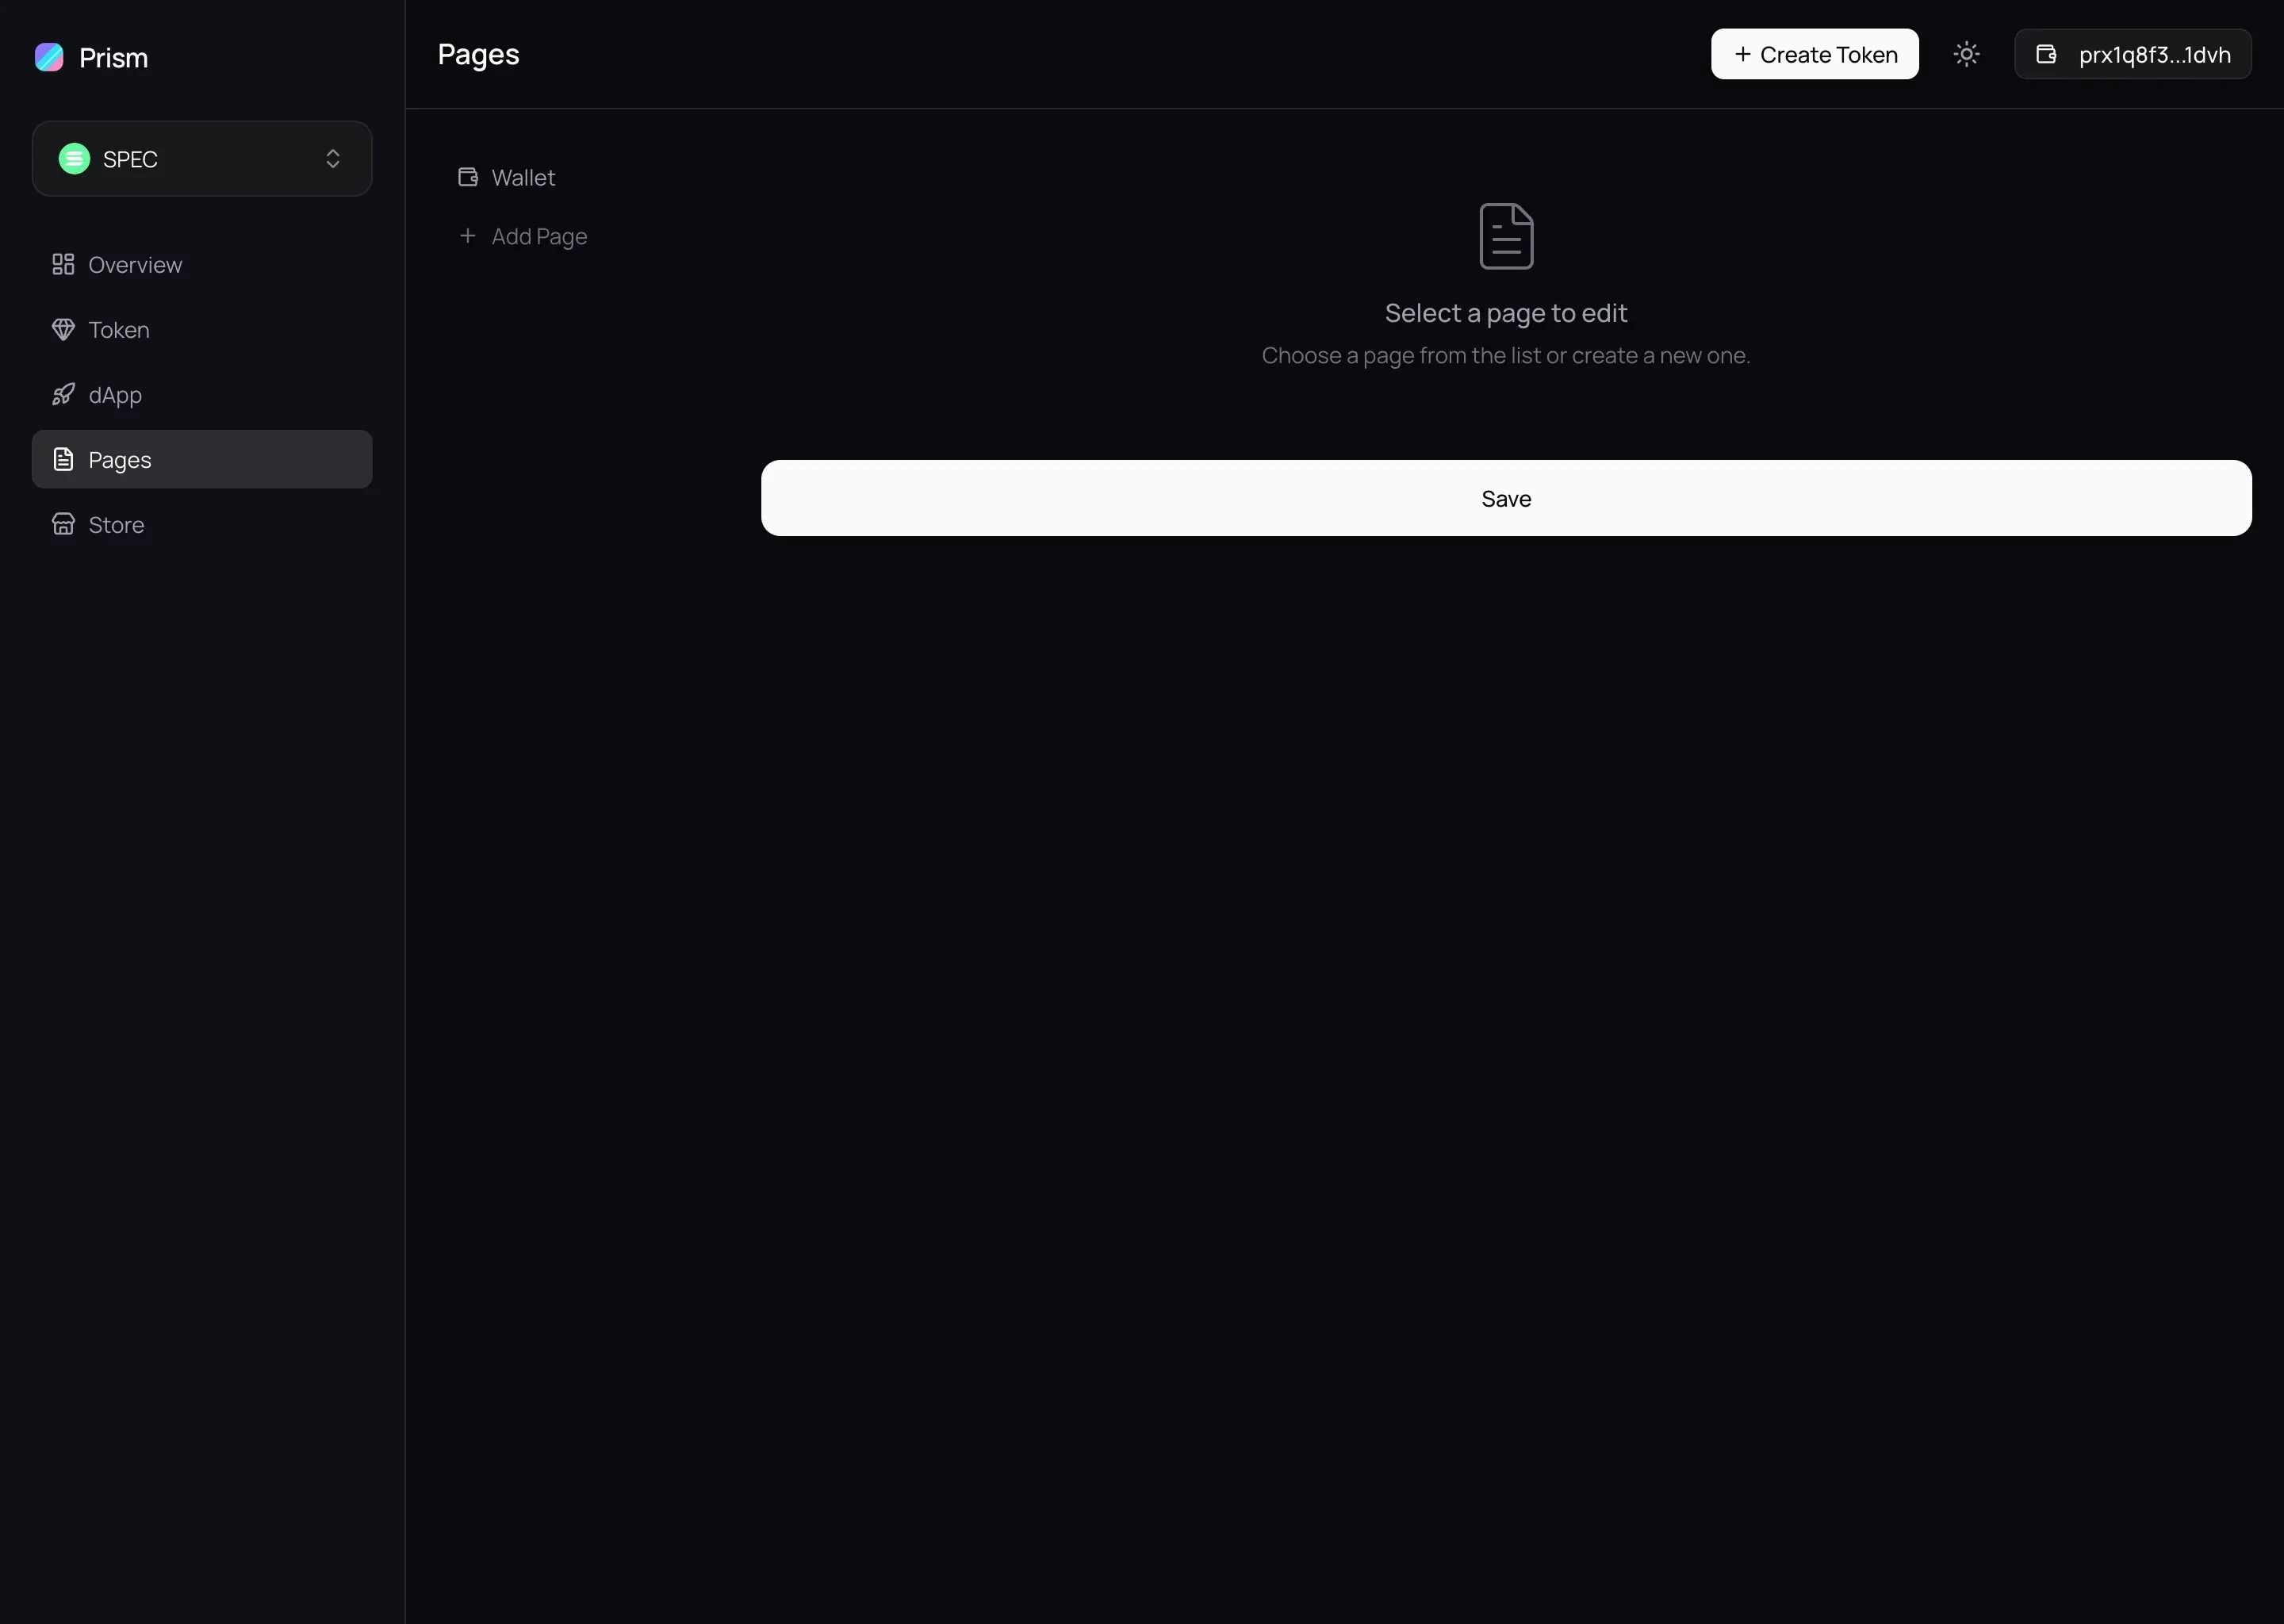2284x1624 pixels.
Task: Click the Pages header title
Action: [x=478, y=54]
